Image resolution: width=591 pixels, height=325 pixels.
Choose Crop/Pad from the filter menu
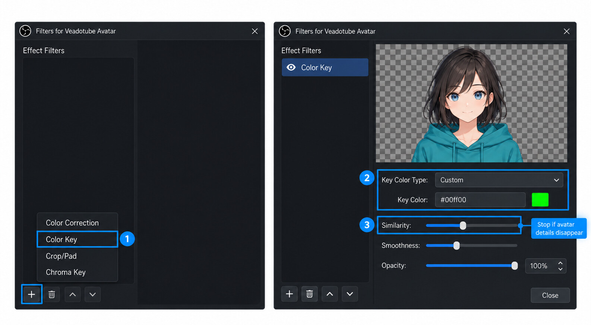point(78,256)
